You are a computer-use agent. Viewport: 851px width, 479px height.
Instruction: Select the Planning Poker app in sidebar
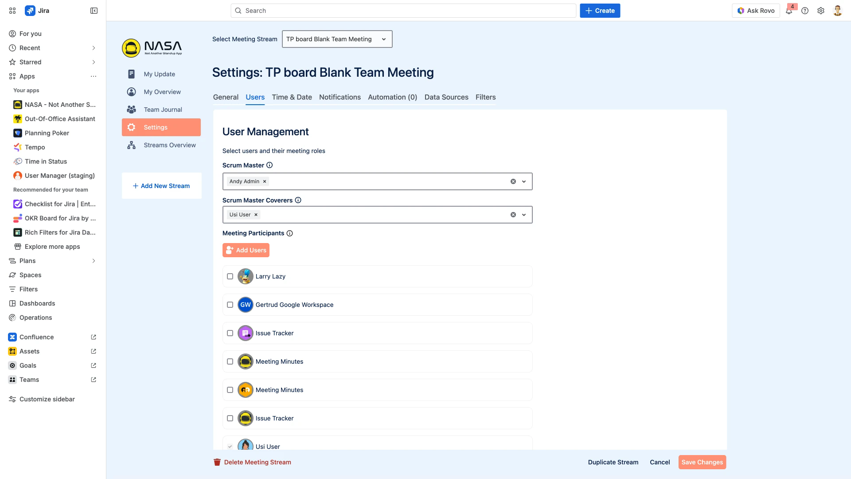(x=47, y=133)
